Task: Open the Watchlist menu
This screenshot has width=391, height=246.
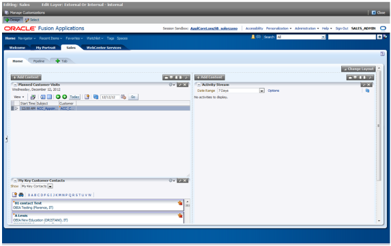Action: (95, 38)
